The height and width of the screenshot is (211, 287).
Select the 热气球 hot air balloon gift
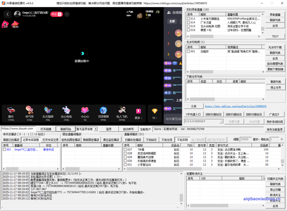(x=29, y=111)
